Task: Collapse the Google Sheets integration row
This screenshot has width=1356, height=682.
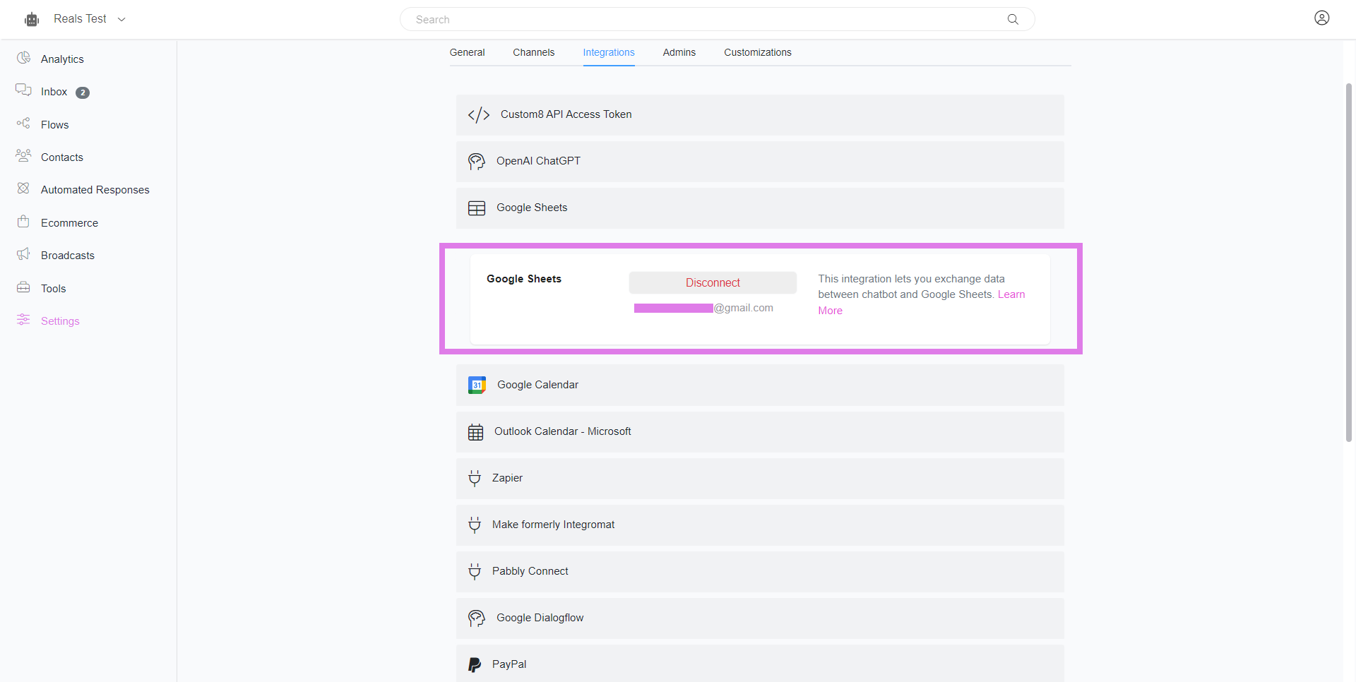Action: pos(760,208)
